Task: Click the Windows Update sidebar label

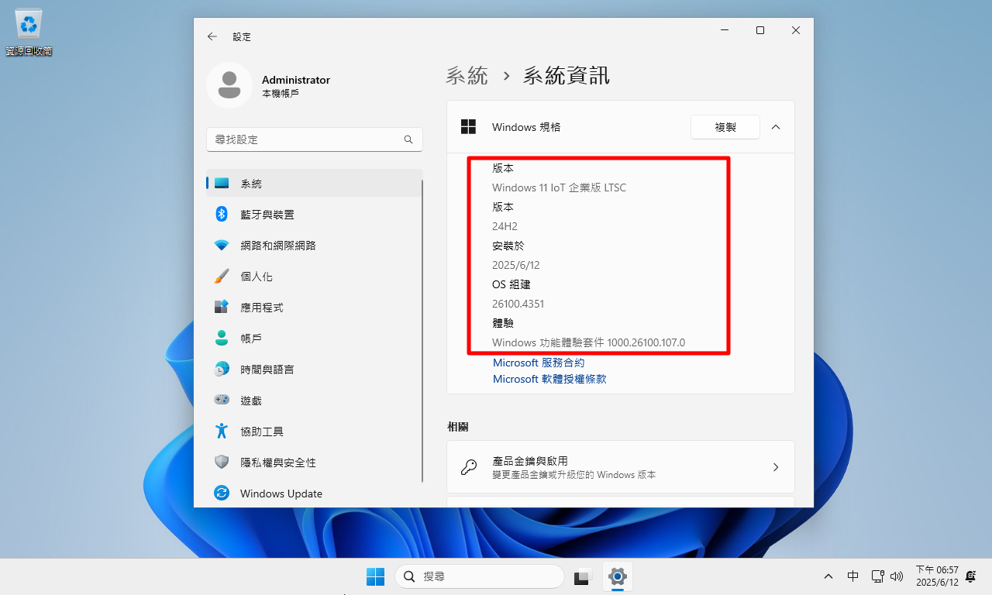Action: pyautogui.click(x=281, y=494)
